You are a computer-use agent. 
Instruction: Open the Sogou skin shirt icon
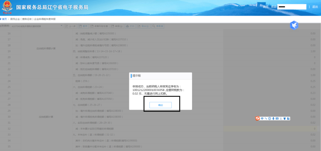pos(284,119)
